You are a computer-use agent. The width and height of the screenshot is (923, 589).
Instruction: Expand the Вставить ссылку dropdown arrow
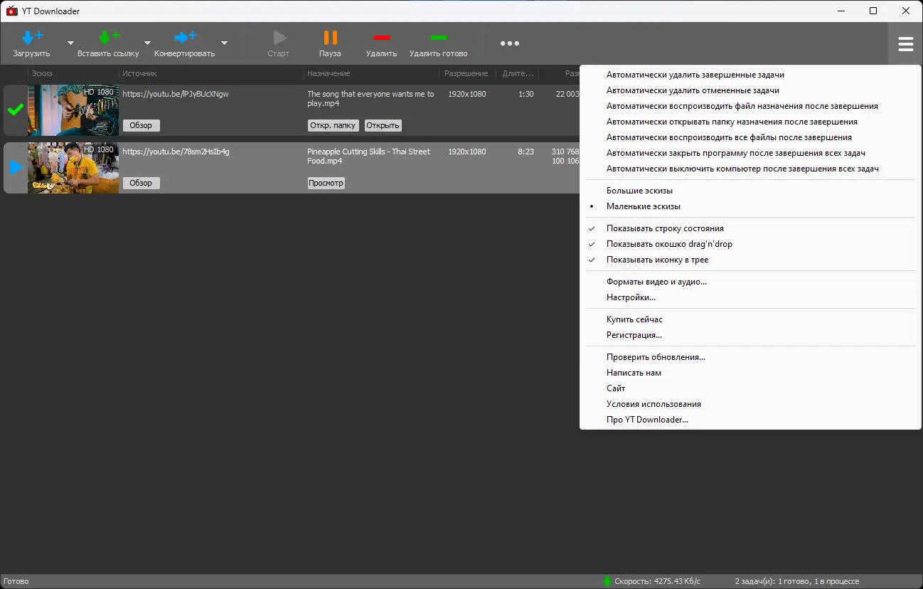click(x=147, y=43)
